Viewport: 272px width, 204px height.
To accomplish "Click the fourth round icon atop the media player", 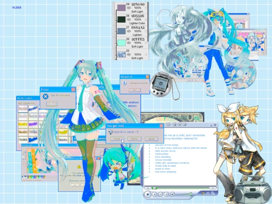I will (185, 124).
